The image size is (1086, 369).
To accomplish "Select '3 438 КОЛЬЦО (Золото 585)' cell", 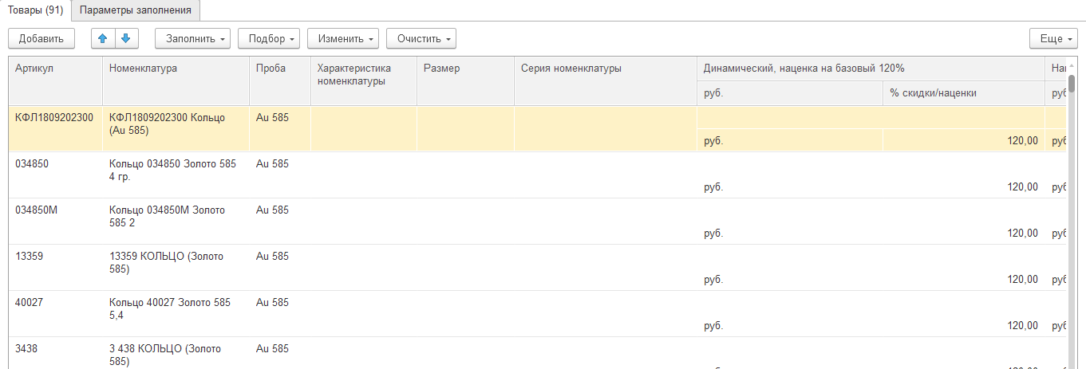I will (x=176, y=355).
